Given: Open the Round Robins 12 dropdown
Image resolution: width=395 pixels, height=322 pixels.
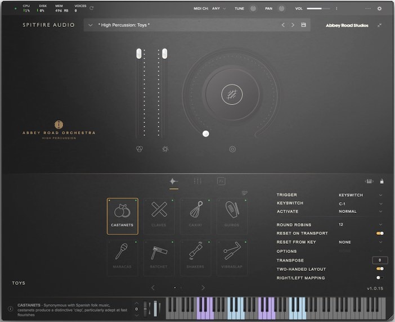Looking at the screenshot, I should [x=361, y=224].
